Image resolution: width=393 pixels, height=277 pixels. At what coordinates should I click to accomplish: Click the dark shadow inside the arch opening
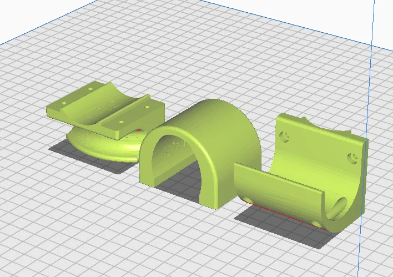coord(180,178)
